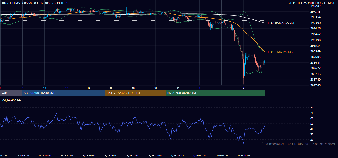
Task: Click hour label 10 on price chart time axis
Action: point(45,88)
